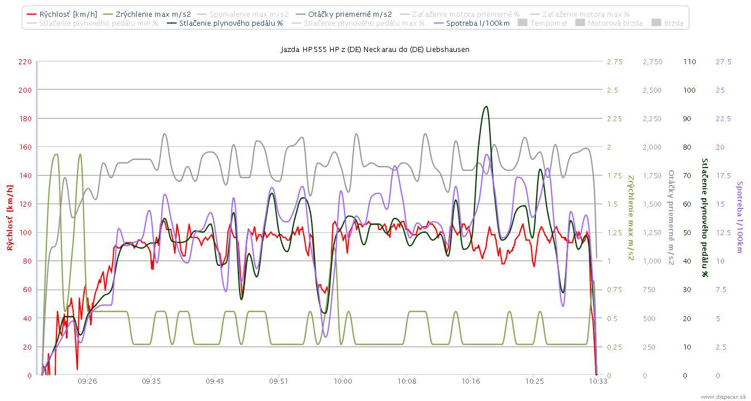The height and width of the screenshot is (401, 751).
Task: Select the 10:00 time axis label
Action: click(x=343, y=381)
